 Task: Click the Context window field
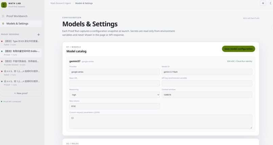[x=207, y=95]
